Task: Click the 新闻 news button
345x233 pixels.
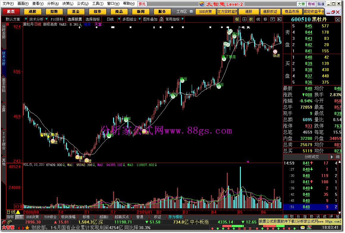Action: (141, 11)
